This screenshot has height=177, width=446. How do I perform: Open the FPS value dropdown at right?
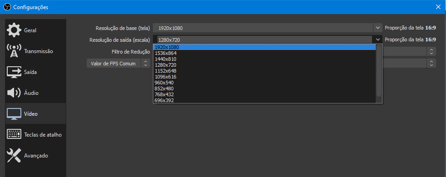pyautogui.click(x=431, y=63)
